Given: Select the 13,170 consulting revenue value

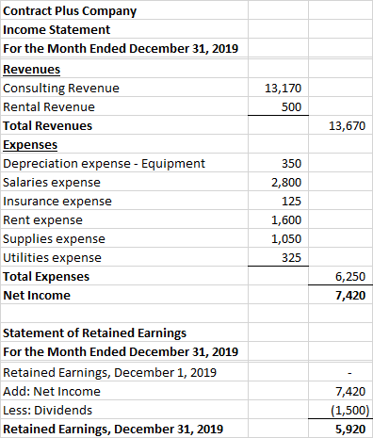Looking at the screenshot, I should click(x=283, y=89).
